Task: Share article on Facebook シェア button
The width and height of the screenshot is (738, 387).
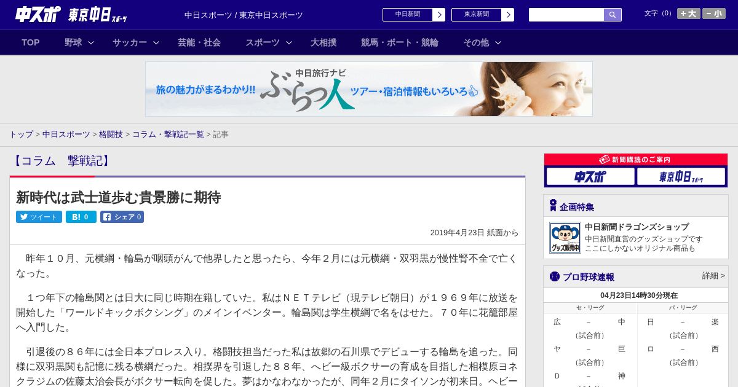Action: (x=122, y=217)
